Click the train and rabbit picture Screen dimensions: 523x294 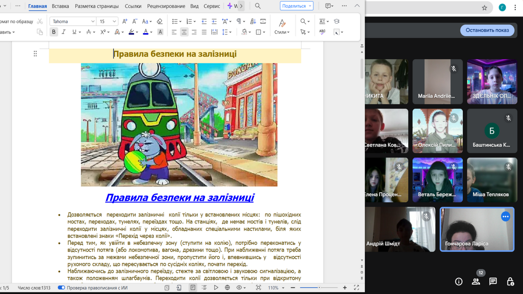click(x=179, y=125)
